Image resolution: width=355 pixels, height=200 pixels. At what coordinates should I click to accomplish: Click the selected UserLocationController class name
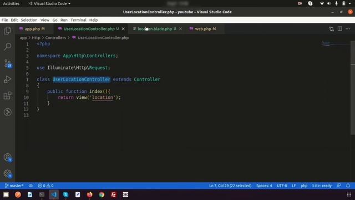pos(82,79)
